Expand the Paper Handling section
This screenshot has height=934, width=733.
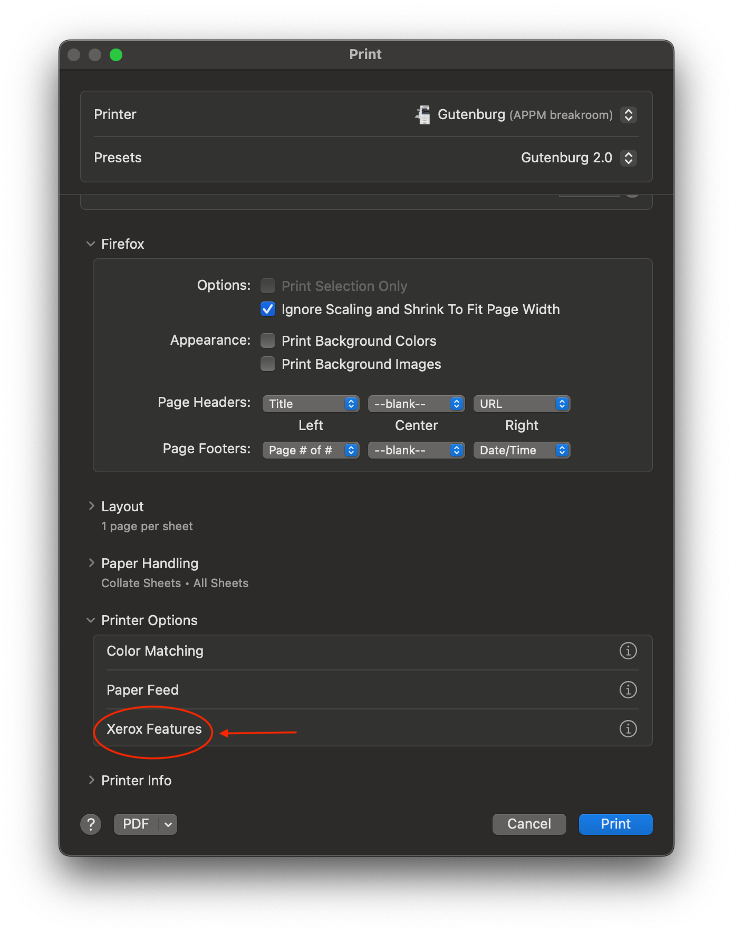pyautogui.click(x=91, y=563)
